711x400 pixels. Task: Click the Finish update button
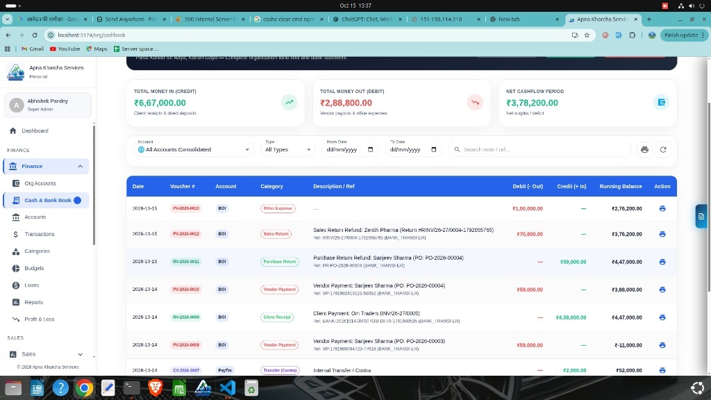coord(684,35)
